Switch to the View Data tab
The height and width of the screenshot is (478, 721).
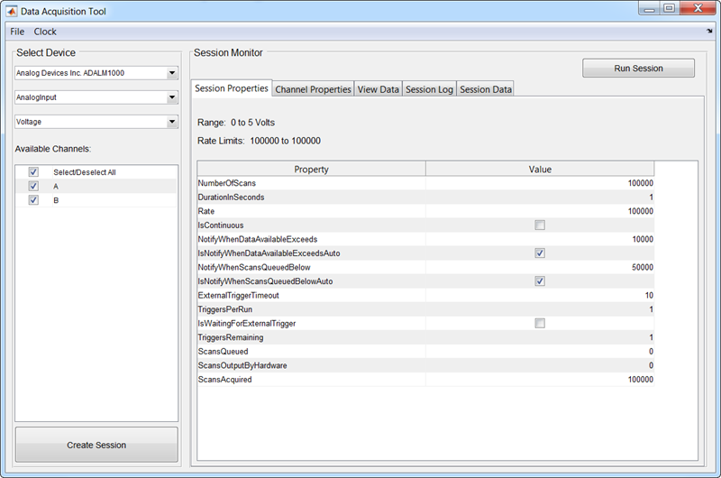tap(378, 89)
